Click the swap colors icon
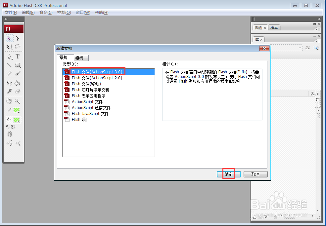Image resolution: width=326 pixels, height=226 pixels. 13,127
